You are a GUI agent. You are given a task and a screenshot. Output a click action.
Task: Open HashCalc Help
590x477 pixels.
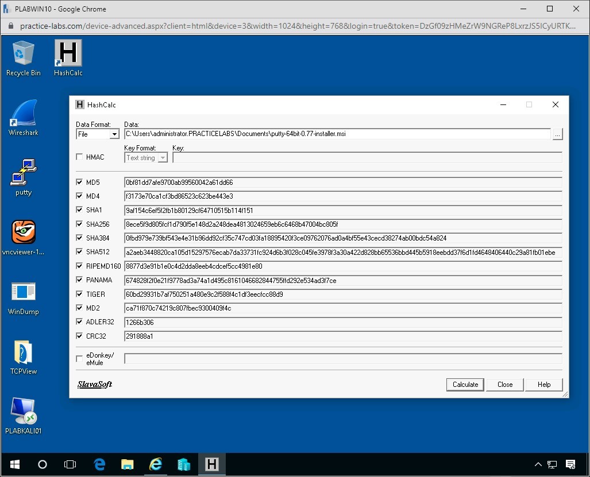tap(543, 385)
